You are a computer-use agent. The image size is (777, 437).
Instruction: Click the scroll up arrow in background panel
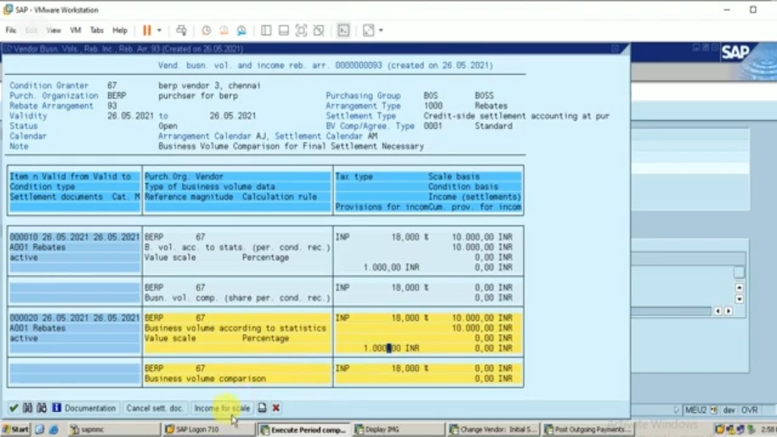(739, 288)
